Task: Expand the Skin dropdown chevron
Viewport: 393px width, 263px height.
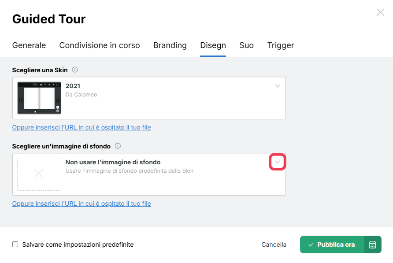Action: (x=277, y=86)
